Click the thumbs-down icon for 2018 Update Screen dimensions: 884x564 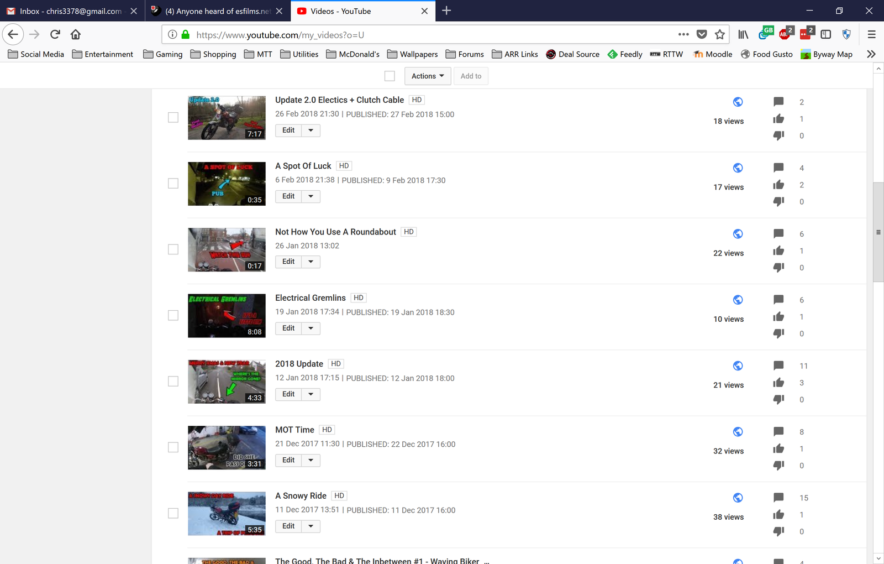(778, 399)
